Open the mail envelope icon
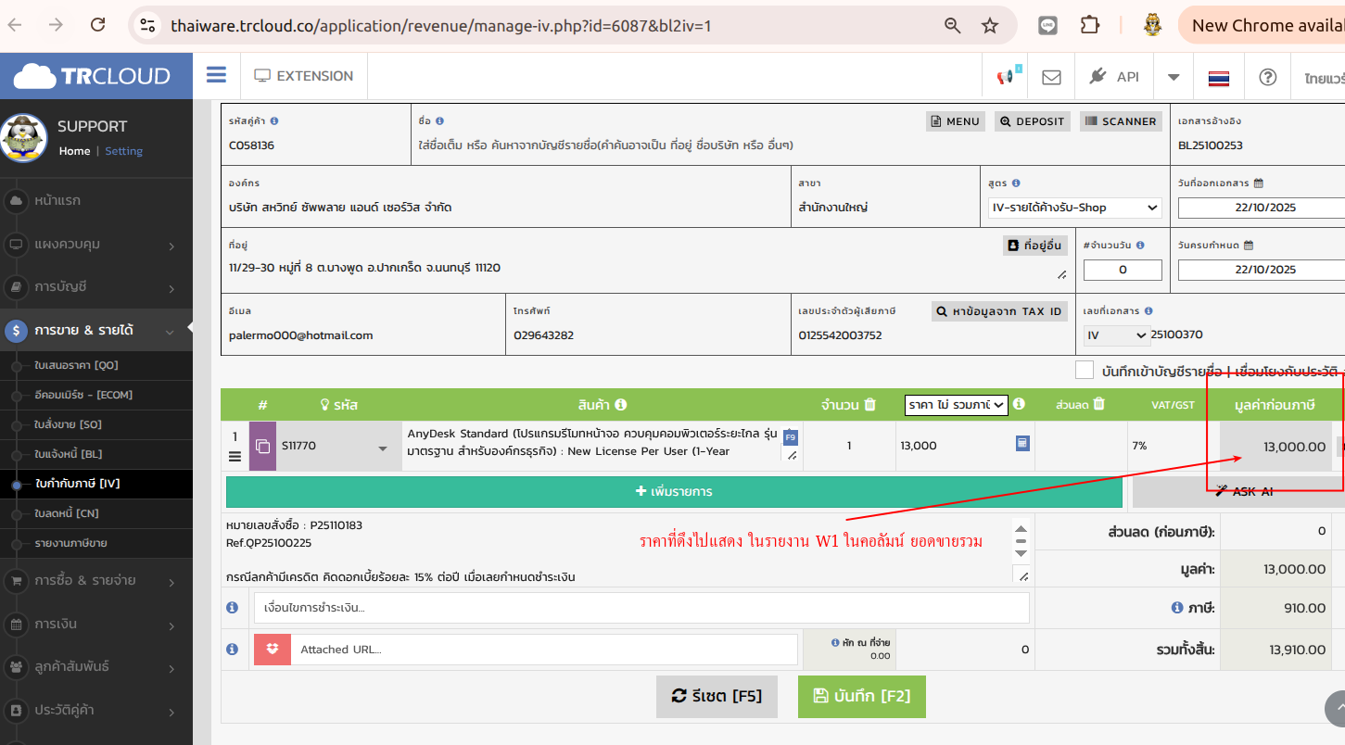 pos(1051,77)
